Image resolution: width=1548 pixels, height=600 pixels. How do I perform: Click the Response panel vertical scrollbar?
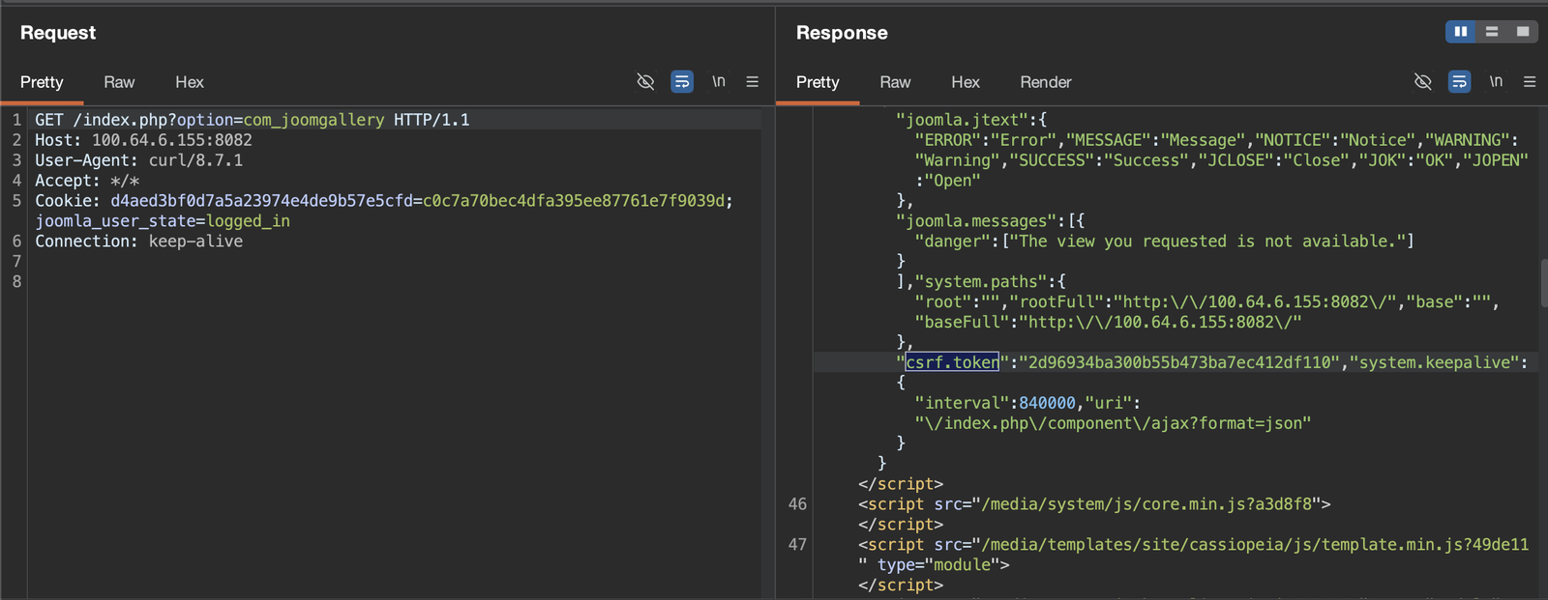(1543, 283)
